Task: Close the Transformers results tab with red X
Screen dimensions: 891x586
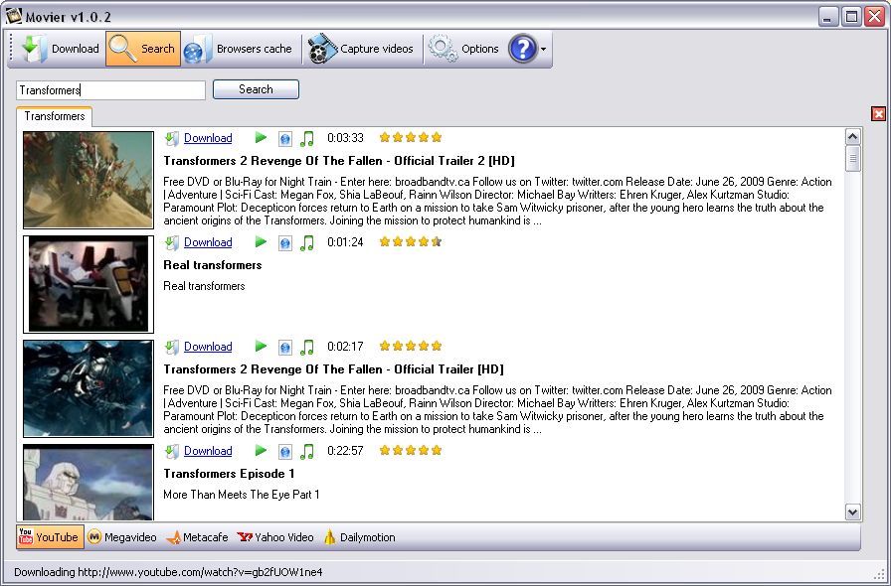Action: pyautogui.click(x=878, y=114)
